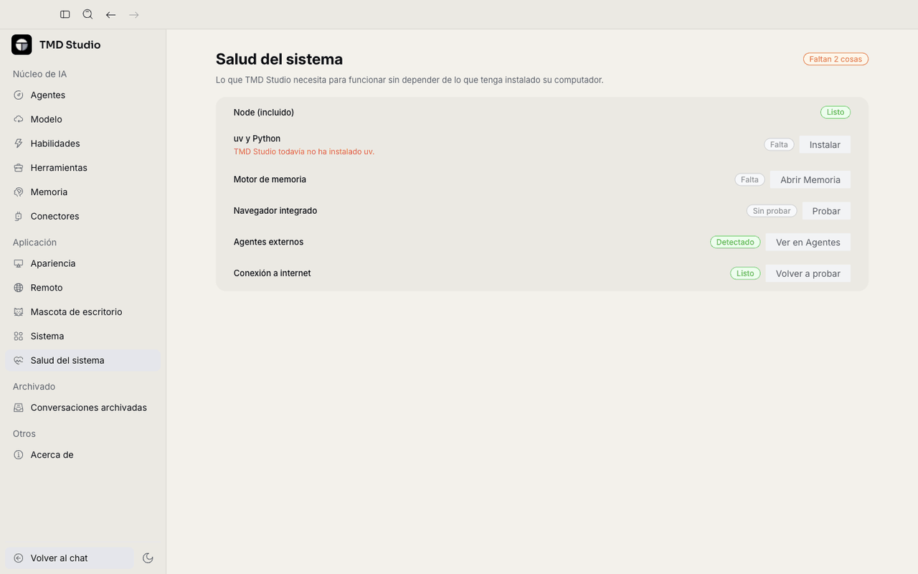Click the Volver a probar button
Image resolution: width=918 pixels, height=574 pixels.
(808, 273)
